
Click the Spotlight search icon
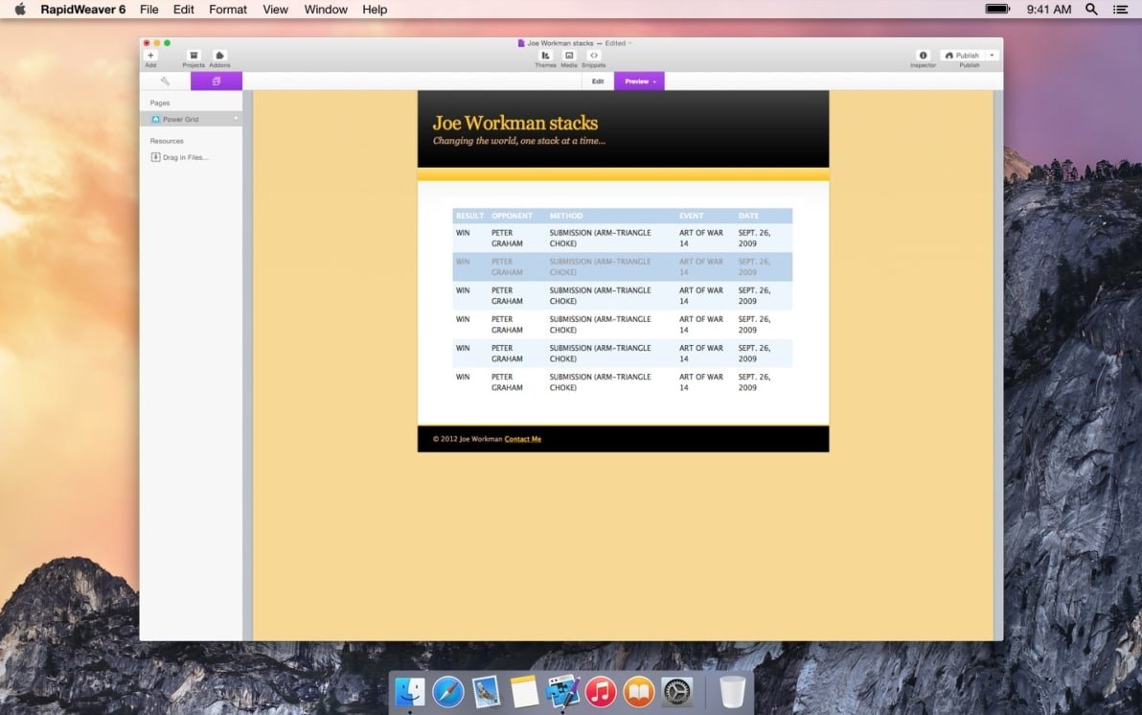click(x=1091, y=10)
